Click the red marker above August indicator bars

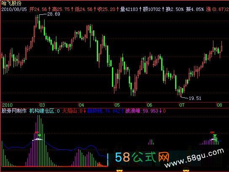click(212, 132)
